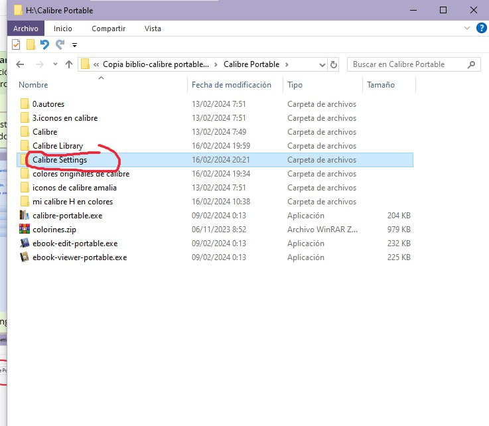Open the address bar history dropdown
The height and width of the screenshot is (426, 489).
tap(322, 65)
